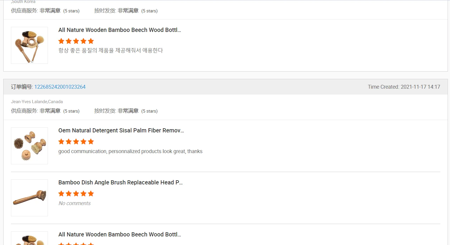Screen dimensions: 450x245
Task: Click the reviewer name Jean-Yves Lalande, Canada
Action: 37,102
